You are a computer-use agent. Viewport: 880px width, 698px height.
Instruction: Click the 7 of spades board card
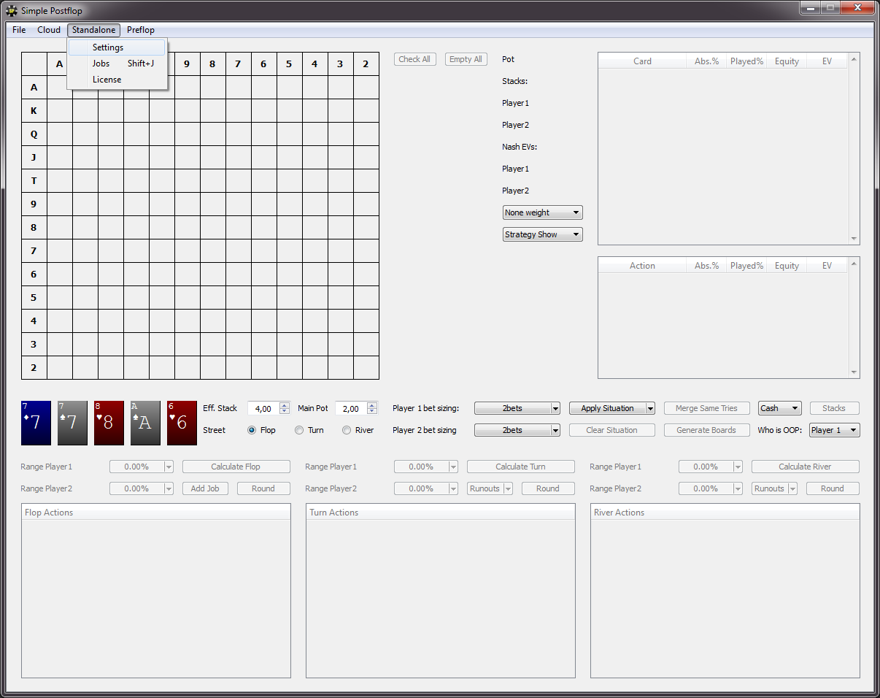72,423
